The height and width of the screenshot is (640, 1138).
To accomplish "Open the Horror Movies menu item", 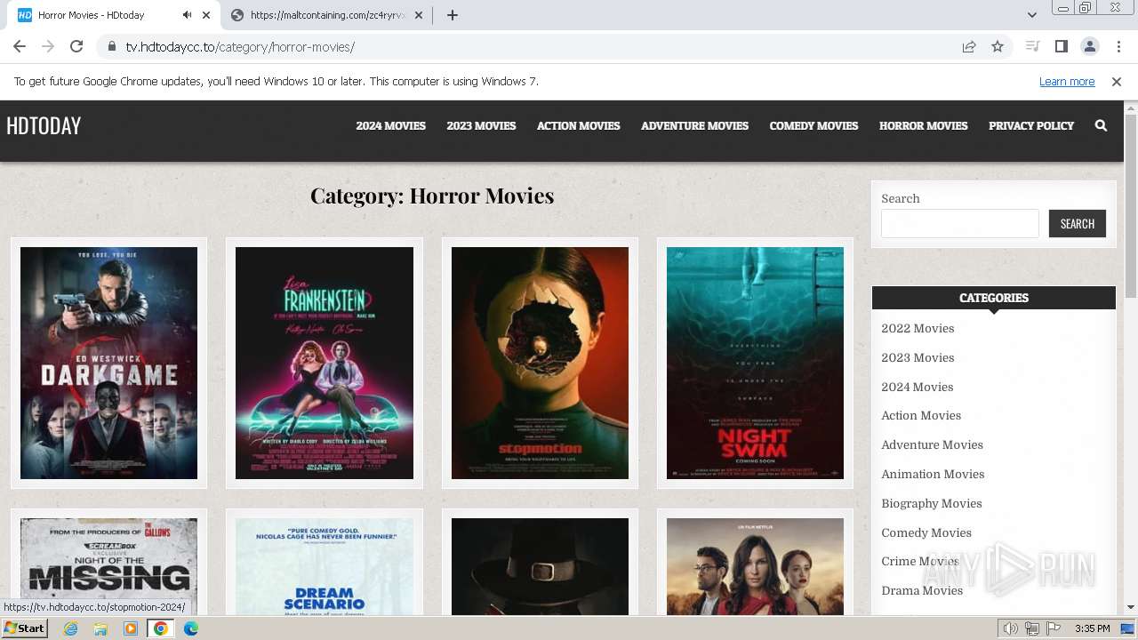I will click(924, 126).
